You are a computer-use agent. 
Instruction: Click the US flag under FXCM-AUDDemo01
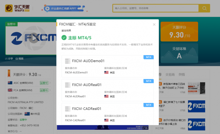(106, 72)
